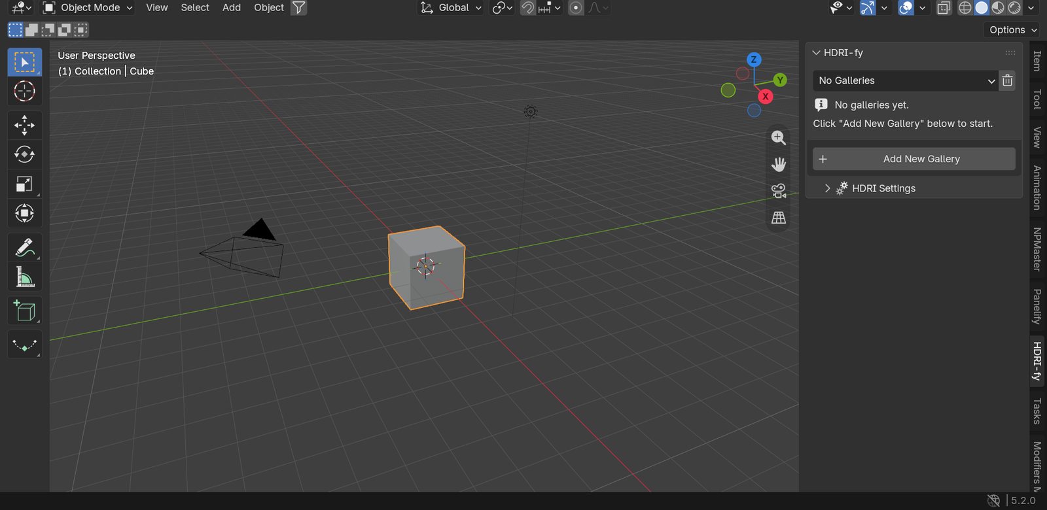Open the viewport shading options dropdown
The height and width of the screenshot is (510, 1047).
click(1031, 8)
